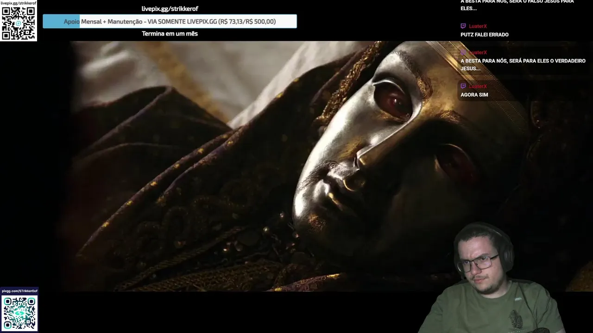Open the pixgg.com/STrikker0of link text
Screen dimensions: 593x333
click(19, 291)
